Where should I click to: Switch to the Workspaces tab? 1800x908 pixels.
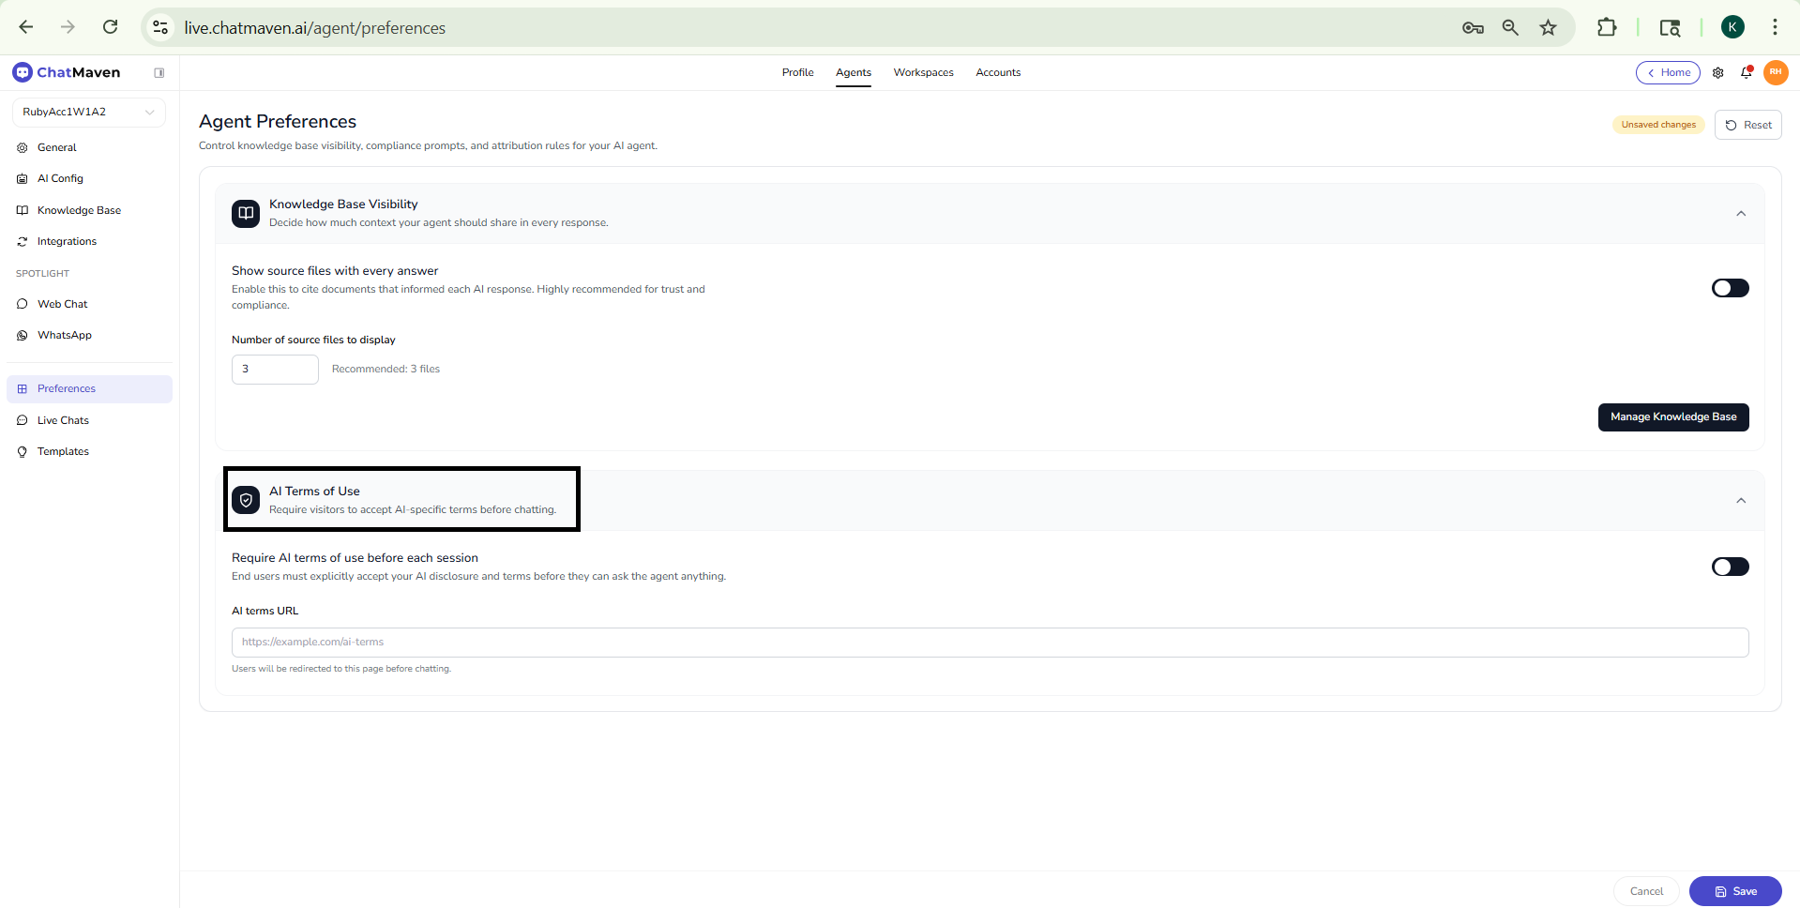(x=923, y=73)
